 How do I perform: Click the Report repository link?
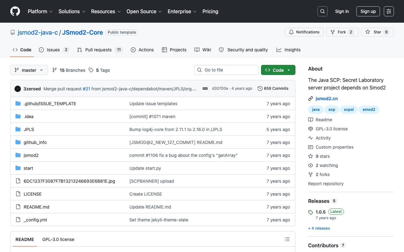point(326,184)
